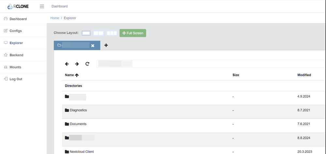Viewport: 326px width, 154px height.
Task: Click the Directories section label
Action: [x=73, y=86]
